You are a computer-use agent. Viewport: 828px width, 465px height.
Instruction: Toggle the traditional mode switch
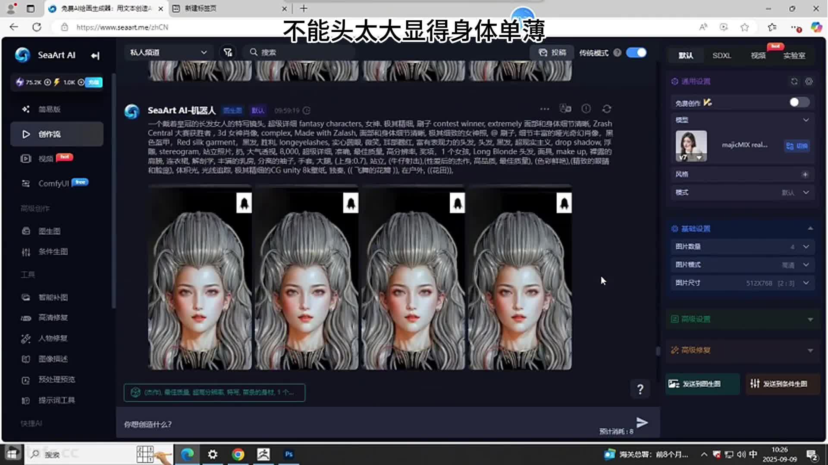[637, 53]
